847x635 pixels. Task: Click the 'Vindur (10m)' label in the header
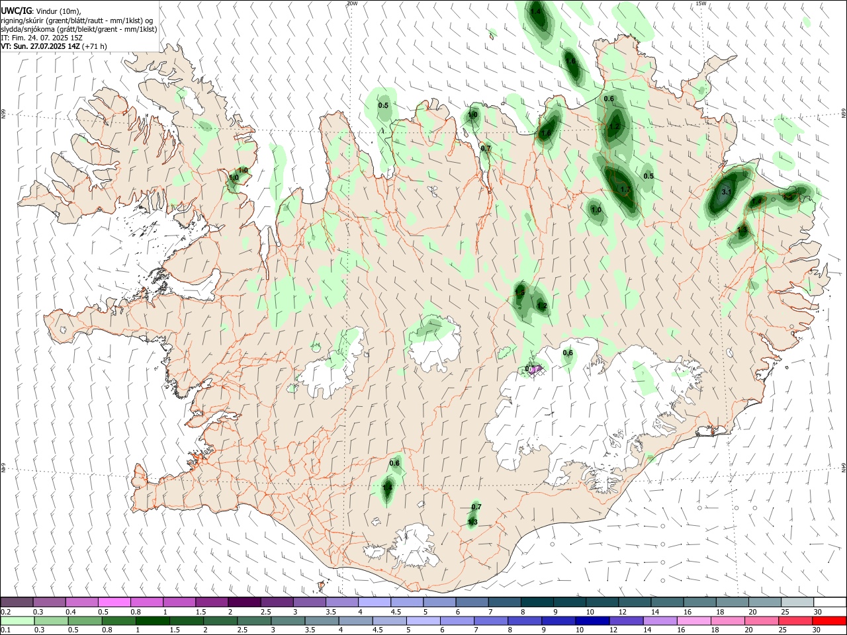click(x=58, y=11)
